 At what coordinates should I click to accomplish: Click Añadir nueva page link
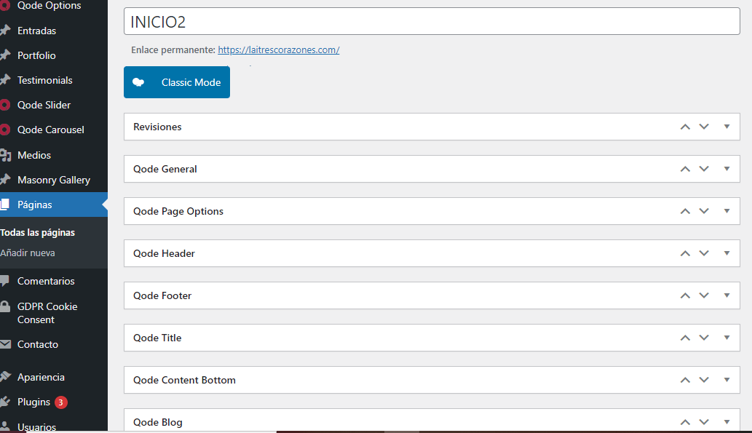[x=28, y=253]
